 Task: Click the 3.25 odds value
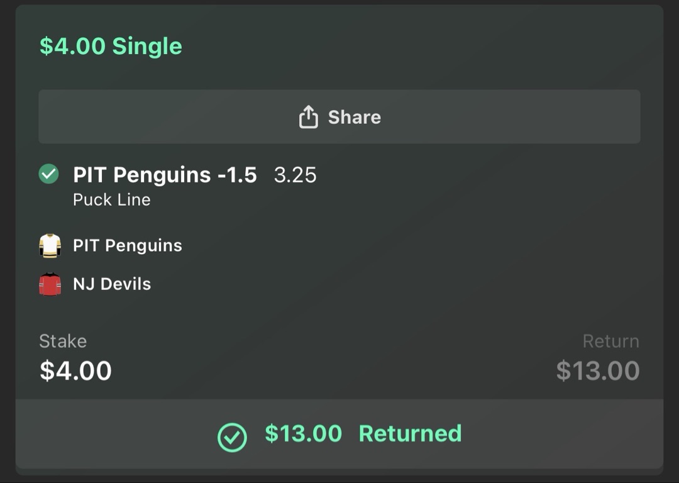296,175
